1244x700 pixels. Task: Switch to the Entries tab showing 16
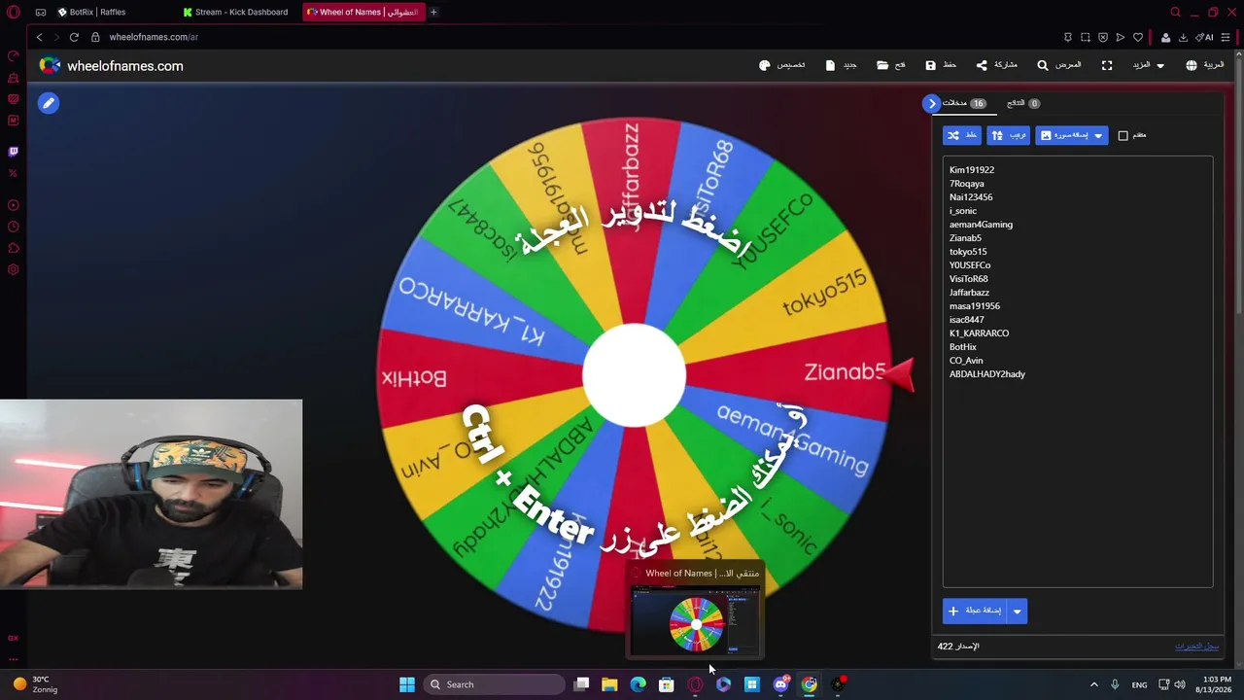963,103
